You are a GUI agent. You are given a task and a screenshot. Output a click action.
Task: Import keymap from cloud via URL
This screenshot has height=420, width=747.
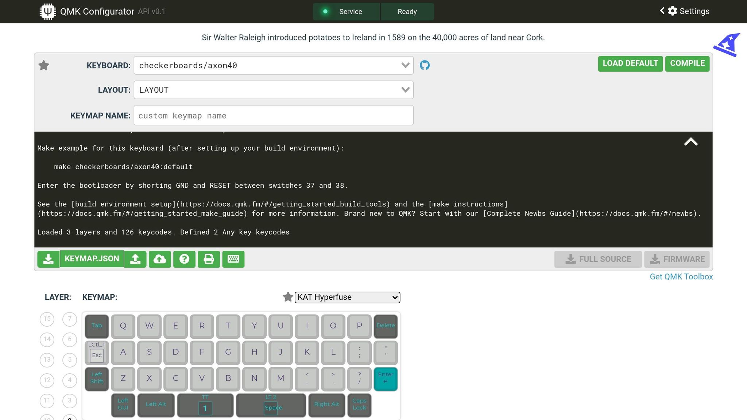(x=160, y=259)
